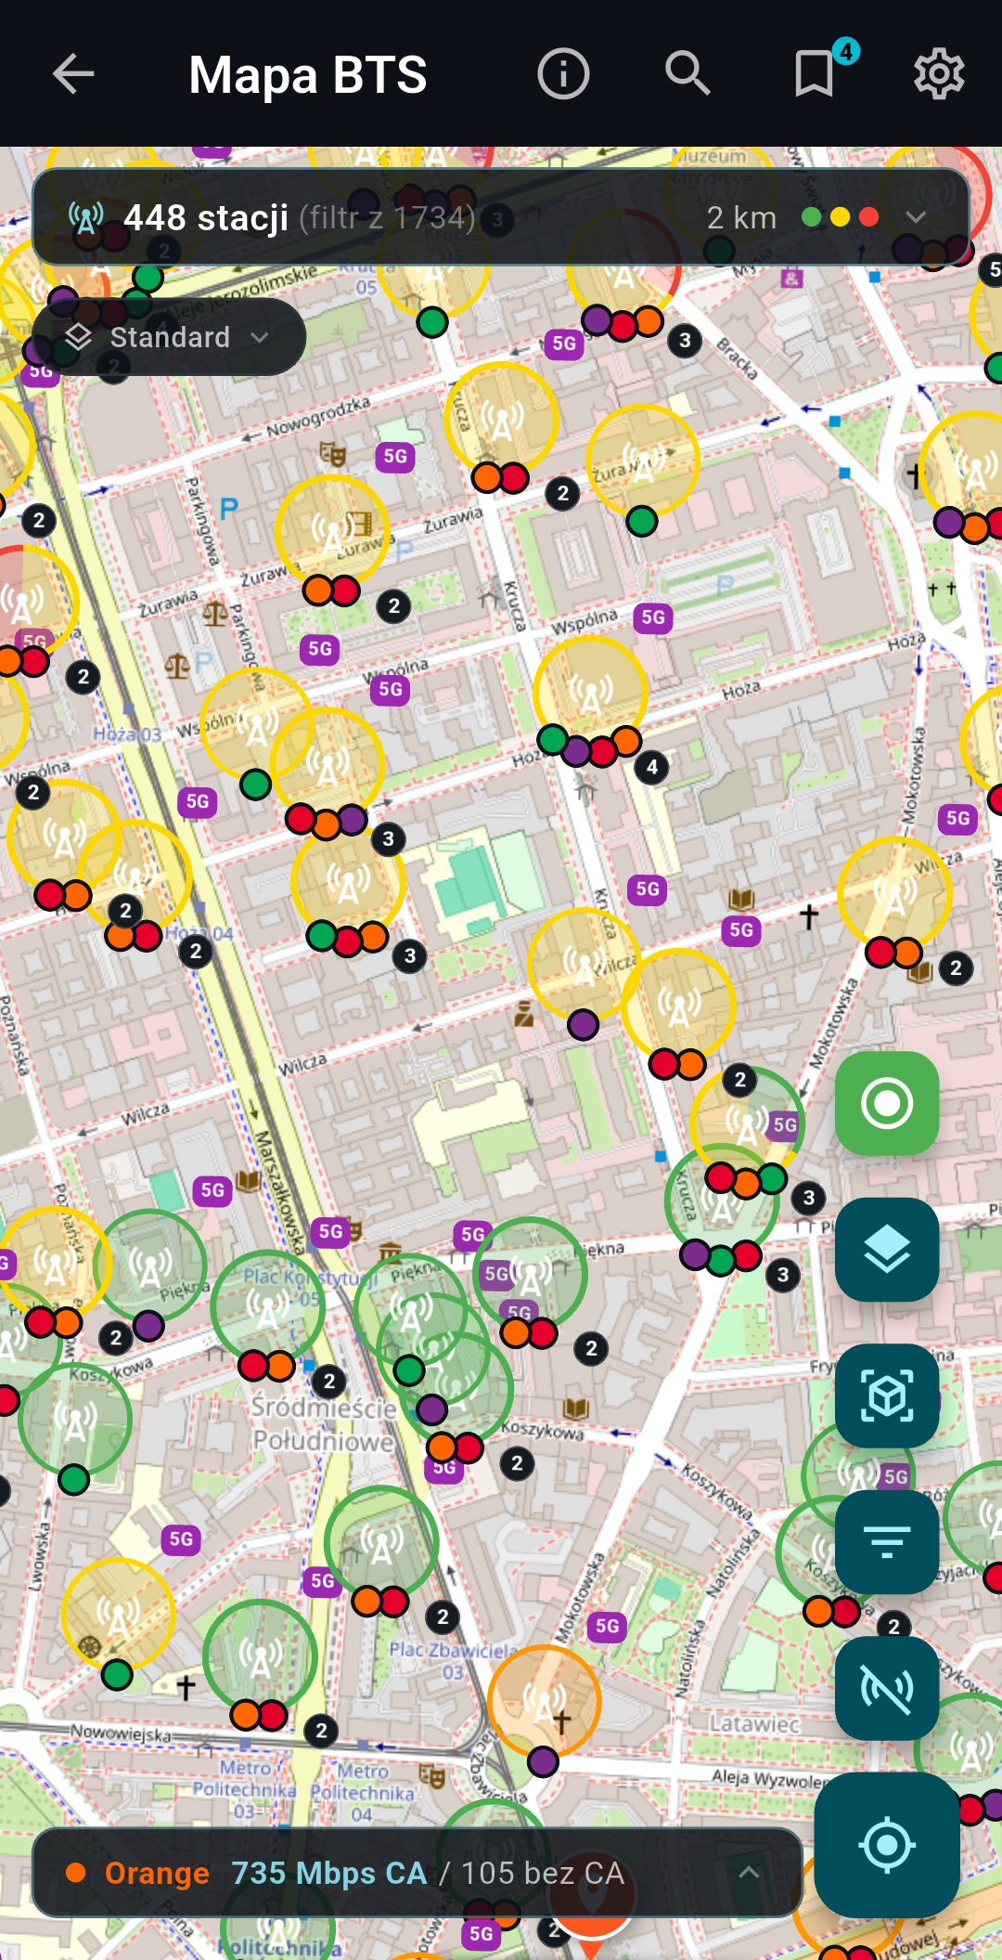Go back using the arrow icon
The image size is (1002, 1960).
(73, 74)
